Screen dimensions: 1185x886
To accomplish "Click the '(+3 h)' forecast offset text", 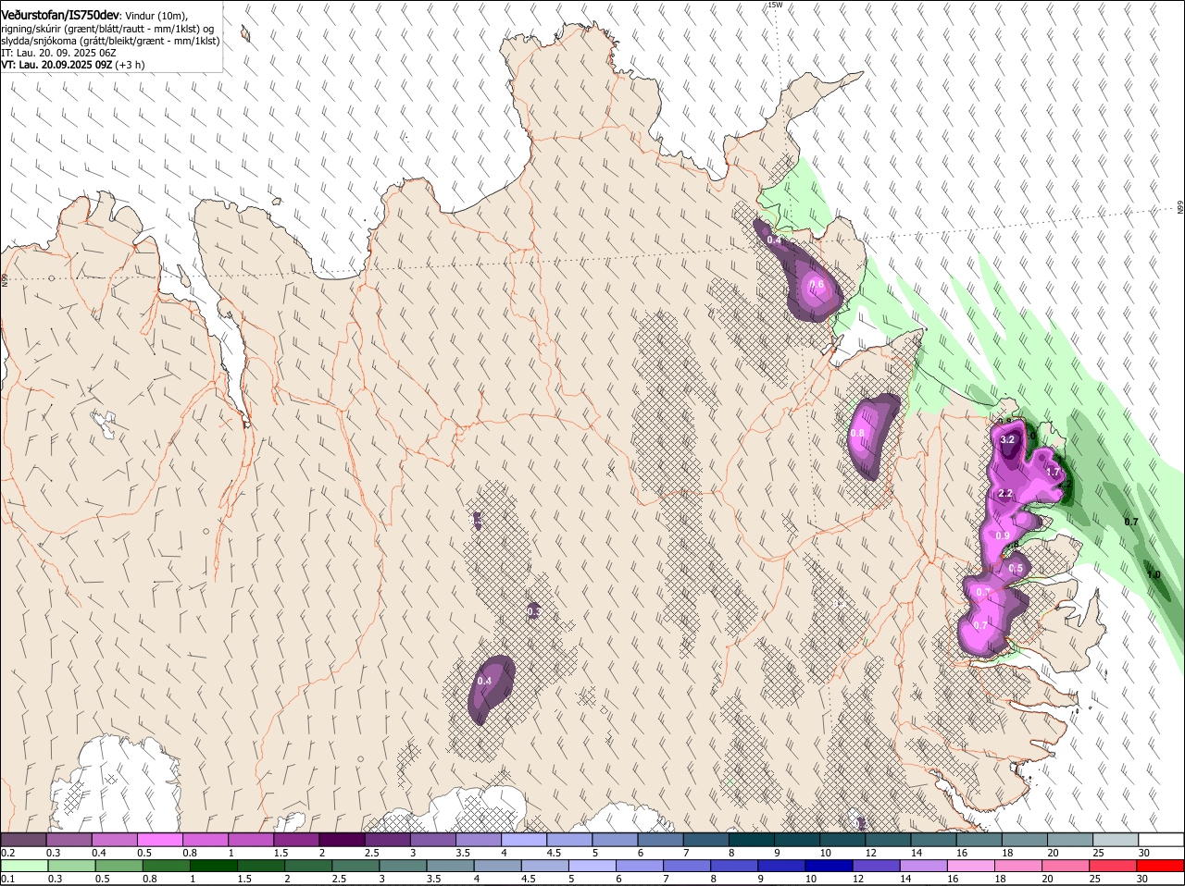I will pyautogui.click(x=131, y=65).
